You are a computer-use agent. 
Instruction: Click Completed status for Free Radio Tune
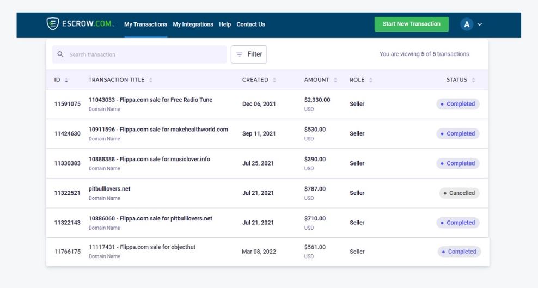[x=458, y=104]
